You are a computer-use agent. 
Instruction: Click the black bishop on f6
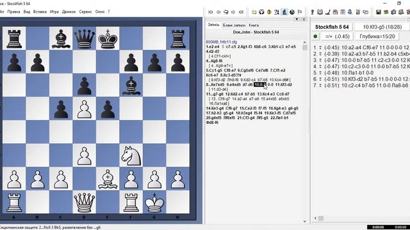coord(131,85)
